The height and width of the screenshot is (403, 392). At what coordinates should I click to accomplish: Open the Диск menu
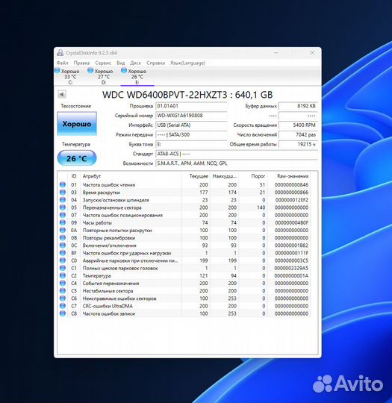pos(135,63)
